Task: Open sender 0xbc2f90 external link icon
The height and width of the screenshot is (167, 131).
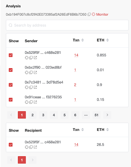Action: click(35, 72)
